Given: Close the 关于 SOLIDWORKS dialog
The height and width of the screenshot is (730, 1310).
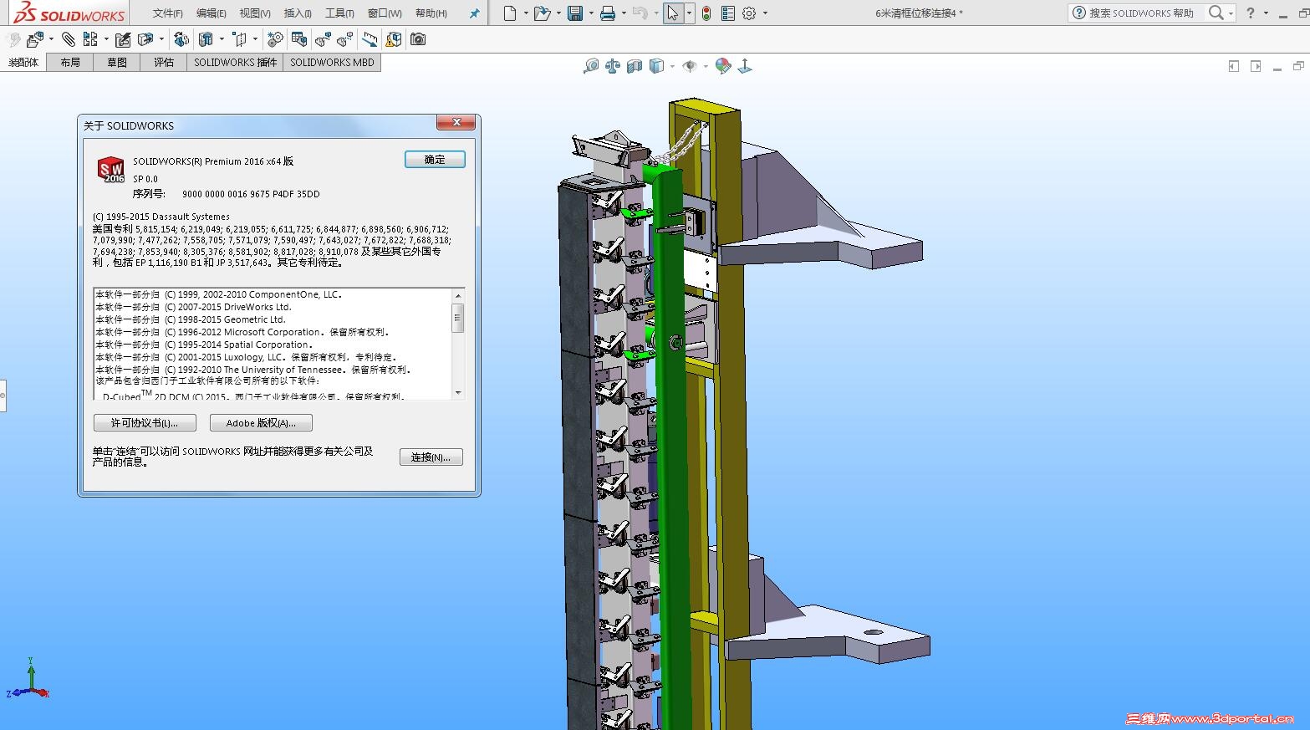Looking at the screenshot, I should [456, 123].
